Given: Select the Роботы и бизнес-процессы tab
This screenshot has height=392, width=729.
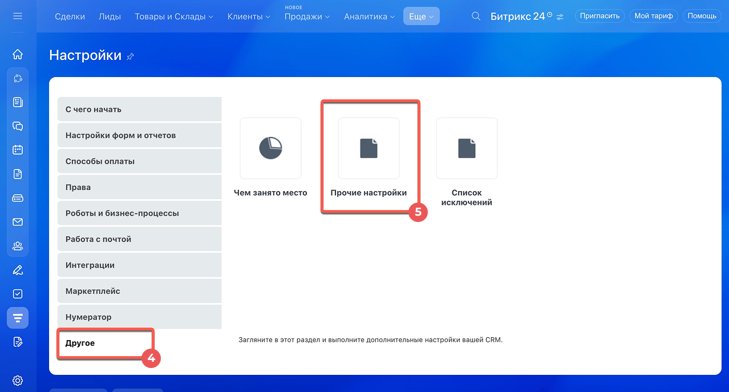Looking at the screenshot, I should (139, 213).
